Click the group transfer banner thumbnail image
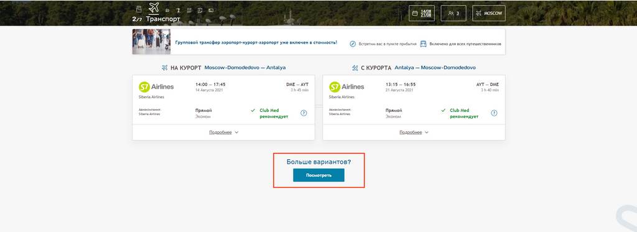637x232 pixels. 151,42
